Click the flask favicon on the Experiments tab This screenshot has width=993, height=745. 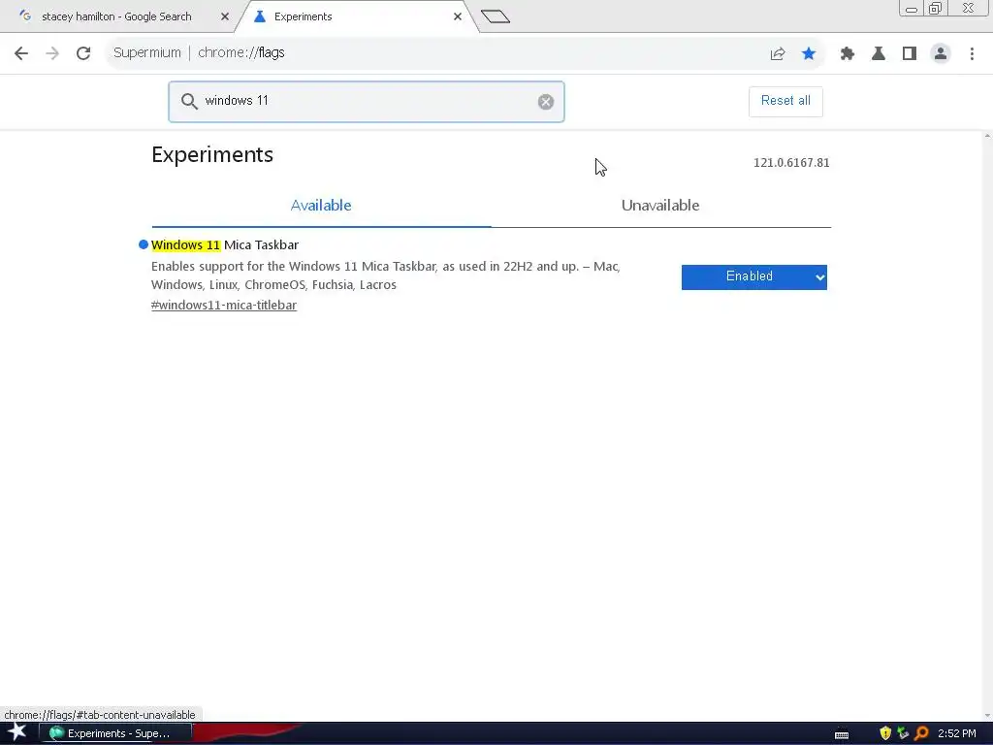pyautogui.click(x=259, y=16)
